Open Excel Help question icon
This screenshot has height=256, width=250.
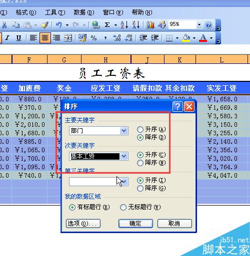pos(208,25)
